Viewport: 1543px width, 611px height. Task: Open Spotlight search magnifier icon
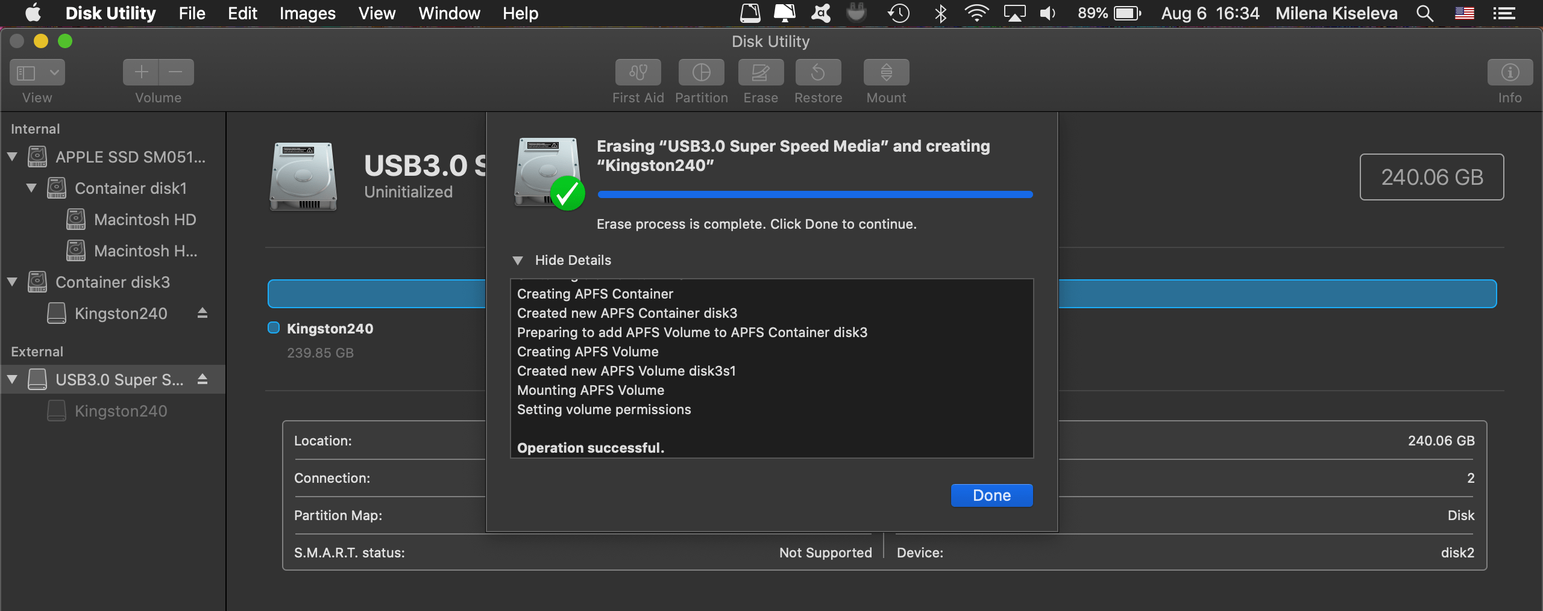[x=1425, y=13]
